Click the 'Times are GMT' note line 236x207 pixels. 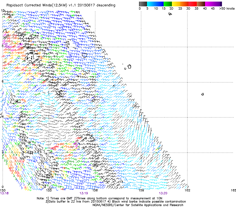point(100,198)
